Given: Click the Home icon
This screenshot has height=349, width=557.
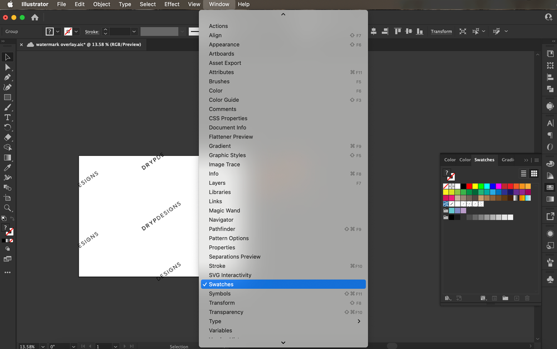Looking at the screenshot, I should (35, 17).
